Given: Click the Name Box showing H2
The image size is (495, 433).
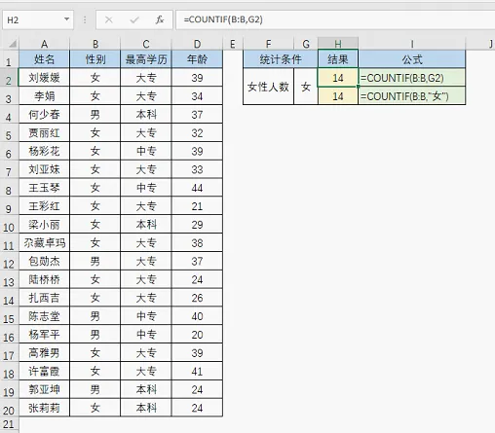Looking at the screenshot, I should [x=38, y=20].
